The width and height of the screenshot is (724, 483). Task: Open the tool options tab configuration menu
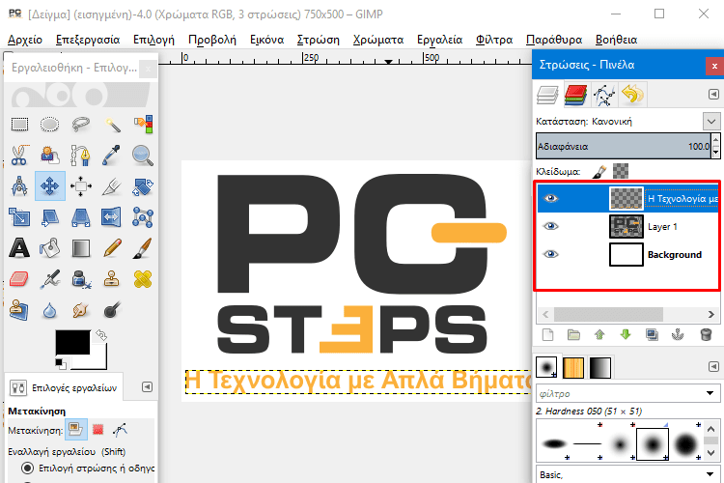(147, 386)
